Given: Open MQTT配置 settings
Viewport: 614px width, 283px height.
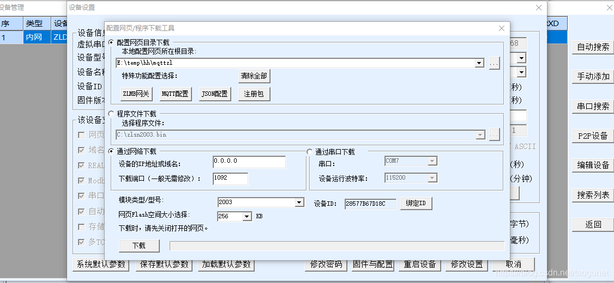Looking at the screenshot, I should tap(176, 94).
